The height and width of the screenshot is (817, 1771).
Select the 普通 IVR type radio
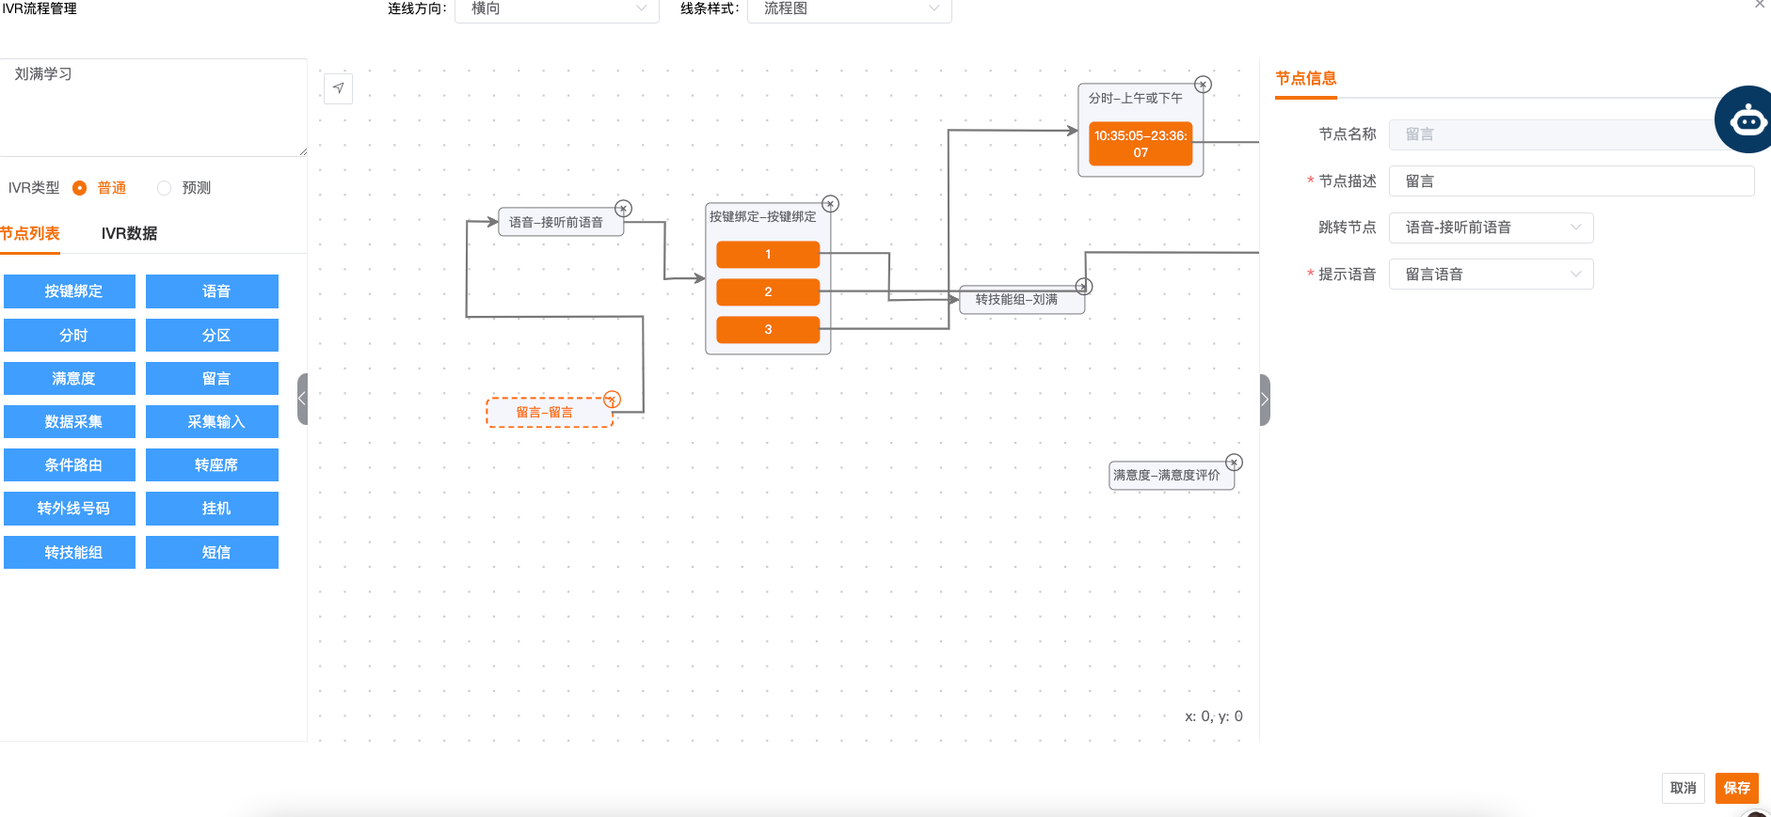(x=80, y=188)
